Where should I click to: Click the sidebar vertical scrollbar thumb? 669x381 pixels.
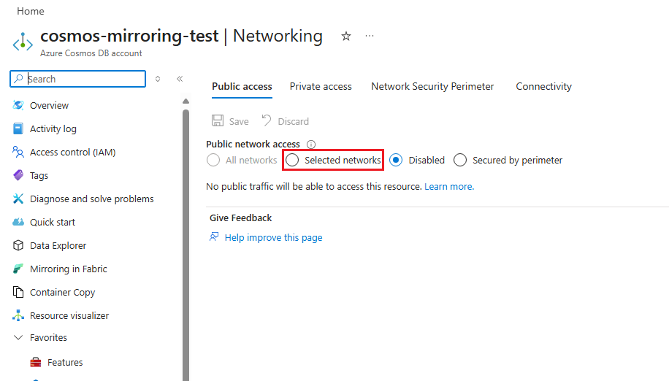186,245
